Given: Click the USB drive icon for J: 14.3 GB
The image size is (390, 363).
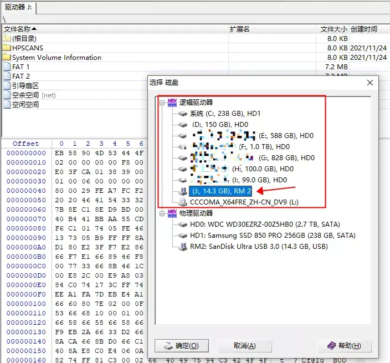Looking at the screenshot, I should pos(183,191).
